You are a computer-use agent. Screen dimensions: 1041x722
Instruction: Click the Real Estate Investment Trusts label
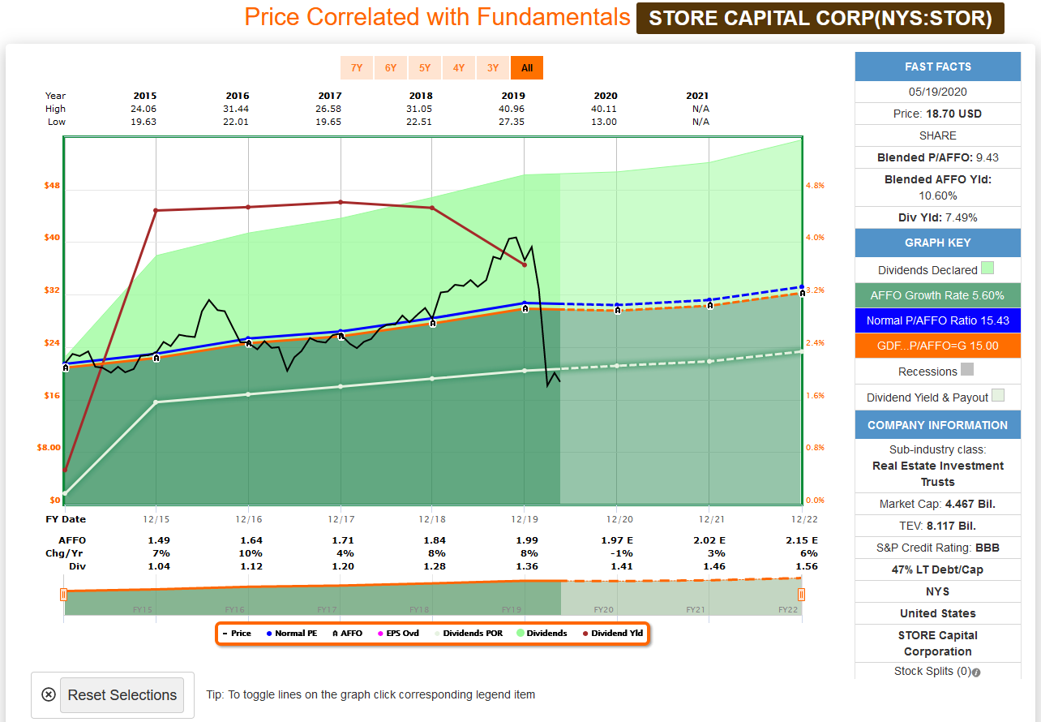pos(937,474)
